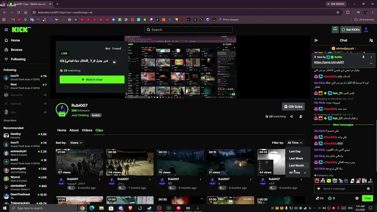Jump to New messages in chat
The image size is (377, 212).
tap(343, 125)
